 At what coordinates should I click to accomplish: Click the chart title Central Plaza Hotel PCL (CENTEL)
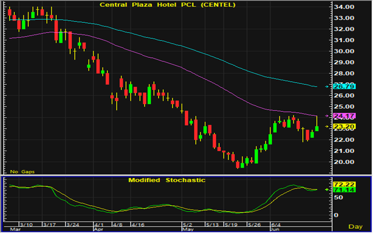(x=168, y=5)
